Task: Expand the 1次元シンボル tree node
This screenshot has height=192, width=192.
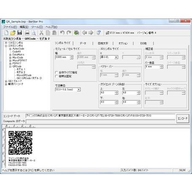Action: pos(6,43)
